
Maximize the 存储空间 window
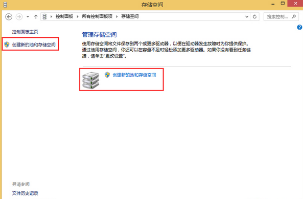pos(283,4)
